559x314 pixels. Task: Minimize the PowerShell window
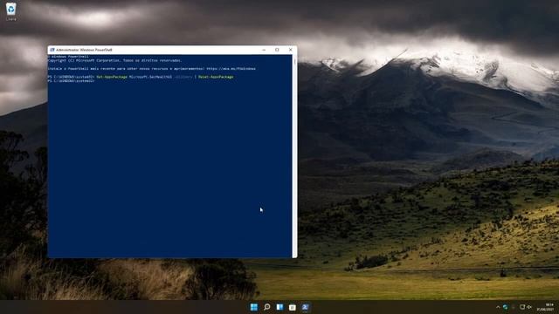(264, 50)
